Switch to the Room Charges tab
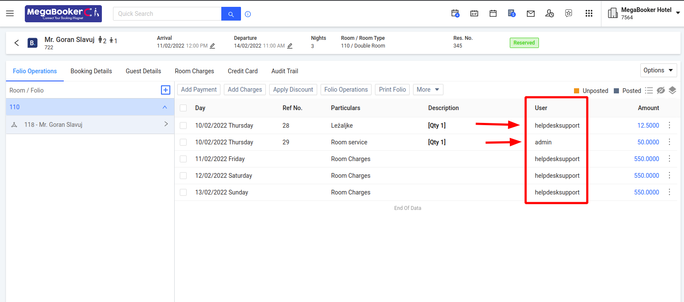Viewport: 684px width, 302px height. (194, 71)
